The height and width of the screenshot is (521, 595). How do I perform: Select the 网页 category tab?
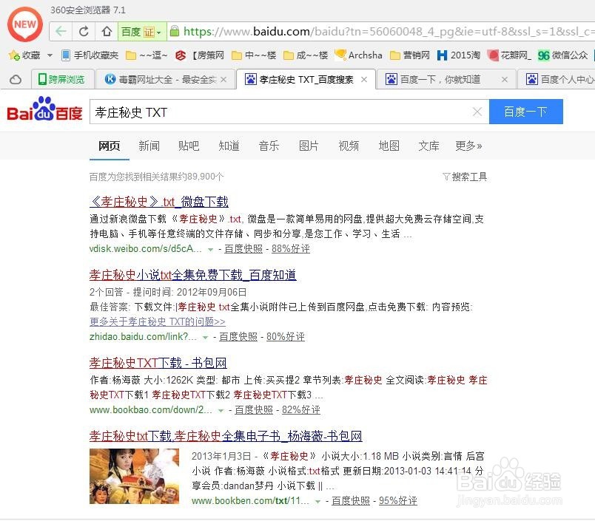coord(110,146)
